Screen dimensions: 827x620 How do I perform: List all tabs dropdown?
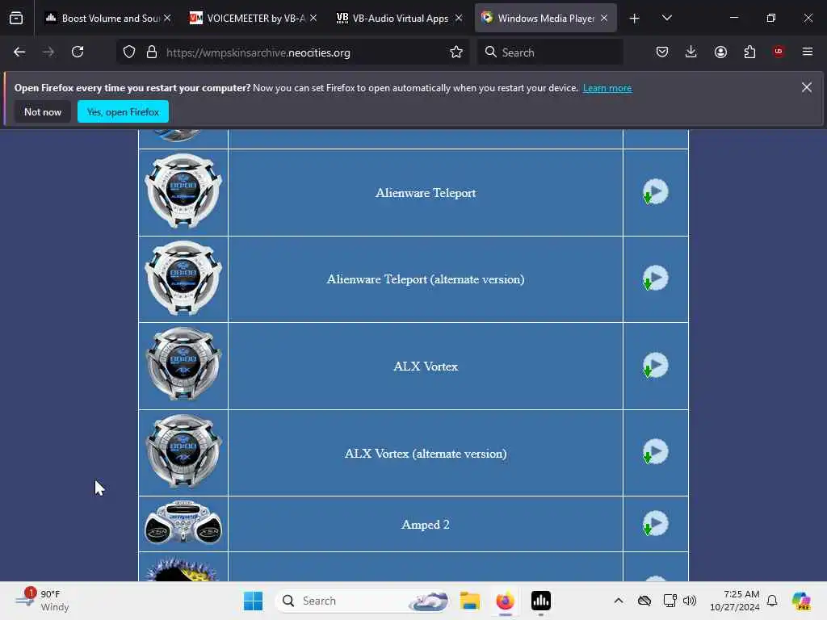pos(666,18)
